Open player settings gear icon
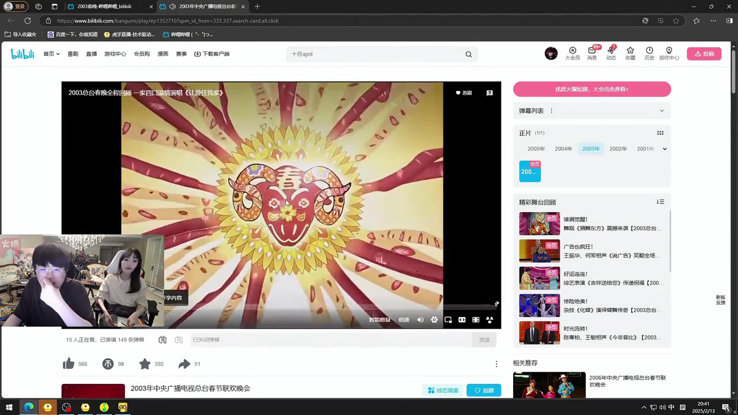This screenshot has width=738, height=415. 434,320
